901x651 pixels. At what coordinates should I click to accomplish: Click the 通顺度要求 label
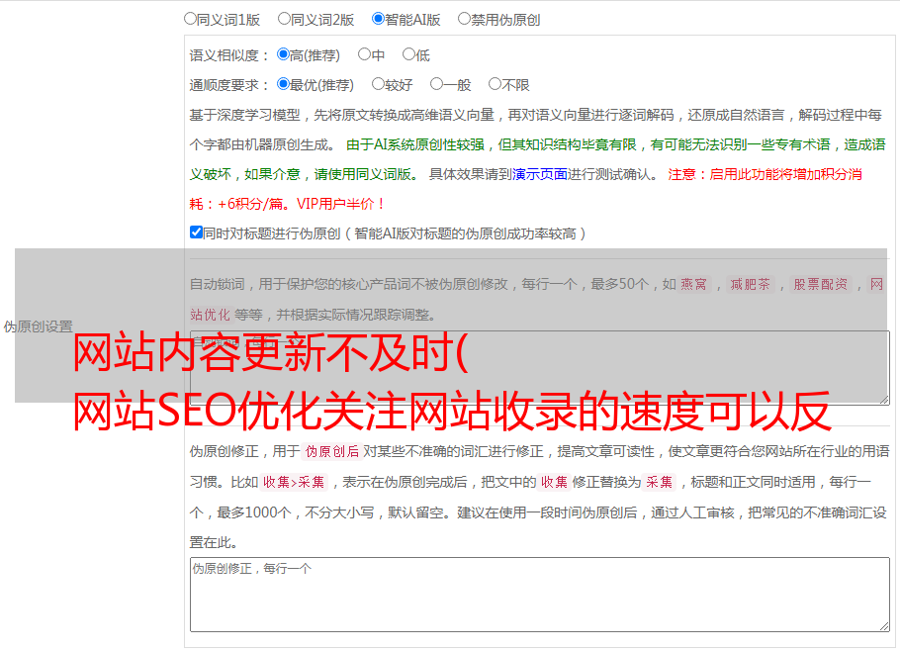pos(228,85)
